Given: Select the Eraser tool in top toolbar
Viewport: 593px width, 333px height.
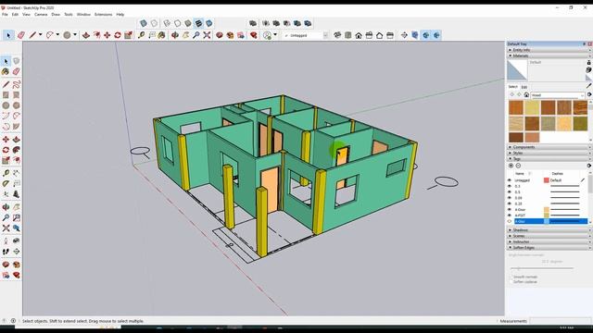Looking at the screenshot, I should point(21,35).
